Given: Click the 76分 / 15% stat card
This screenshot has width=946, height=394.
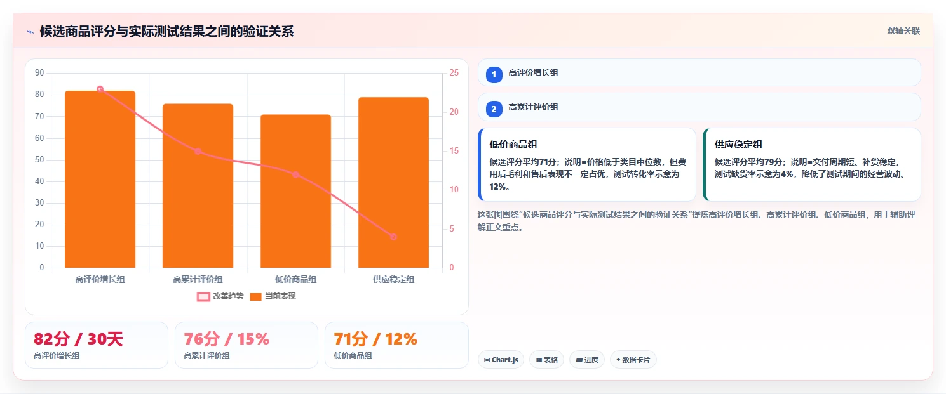Looking at the screenshot, I should pyautogui.click(x=247, y=345).
